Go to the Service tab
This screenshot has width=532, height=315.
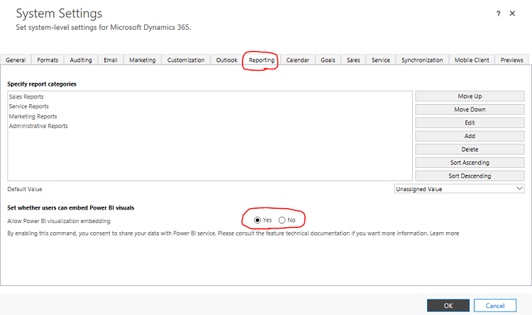tap(381, 60)
